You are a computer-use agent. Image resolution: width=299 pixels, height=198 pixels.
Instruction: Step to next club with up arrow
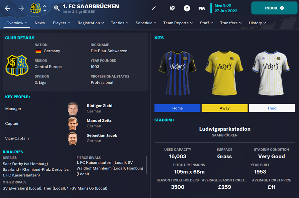click(45, 6)
